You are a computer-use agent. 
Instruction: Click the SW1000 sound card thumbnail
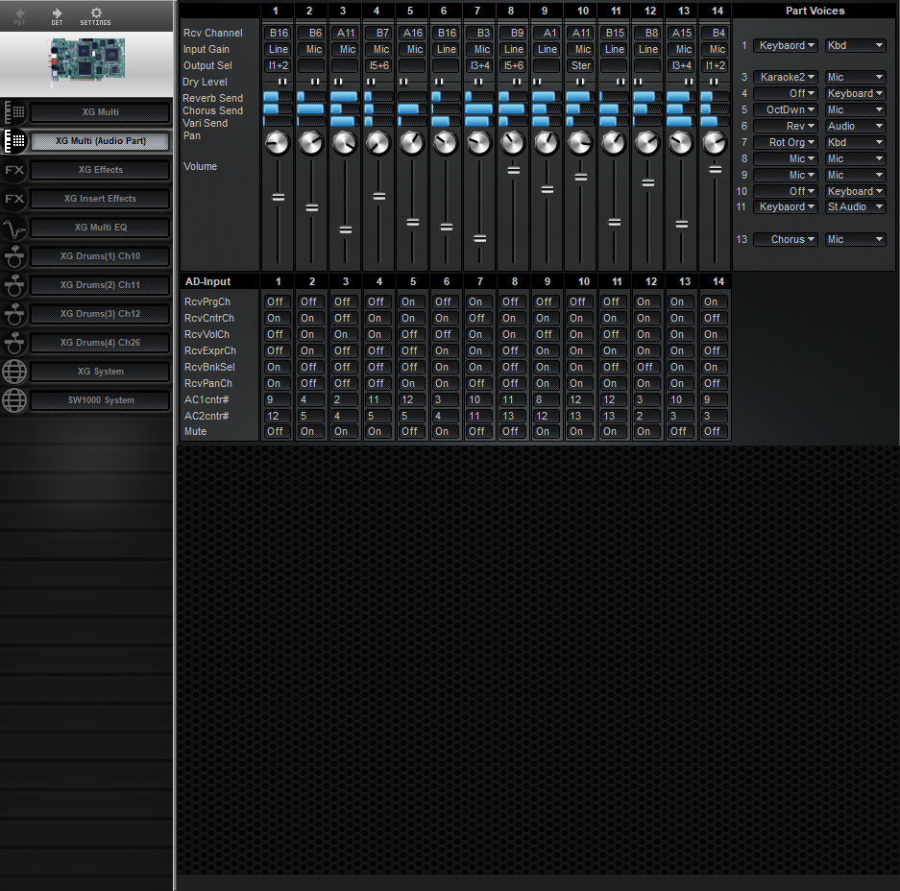(87, 62)
